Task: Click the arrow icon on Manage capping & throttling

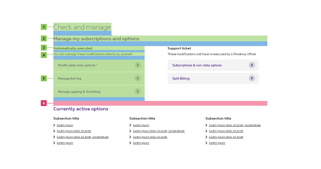Action: click(138, 91)
